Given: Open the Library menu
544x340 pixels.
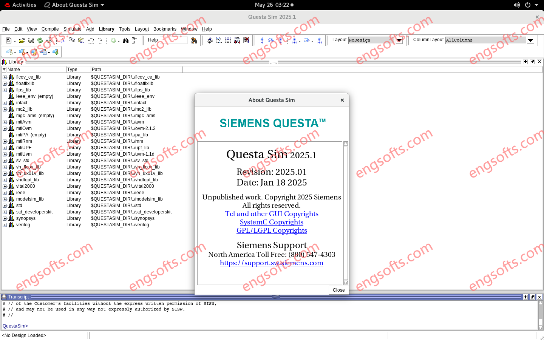Looking at the screenshot, I should coord(107,29).
